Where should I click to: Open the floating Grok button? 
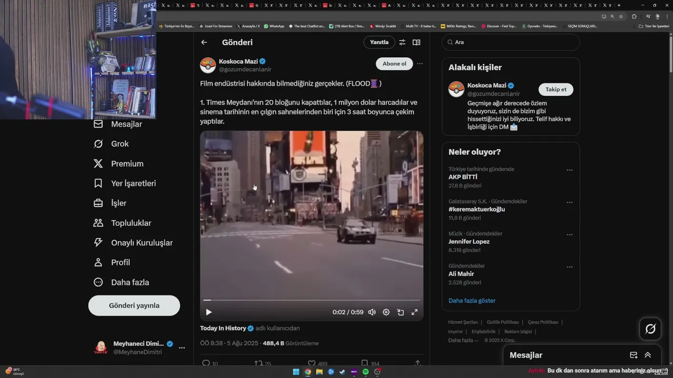click(650, 329)
